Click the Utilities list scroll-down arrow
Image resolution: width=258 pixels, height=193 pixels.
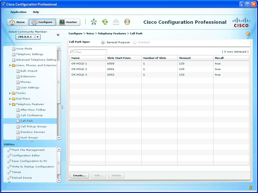tap(59, 180)
